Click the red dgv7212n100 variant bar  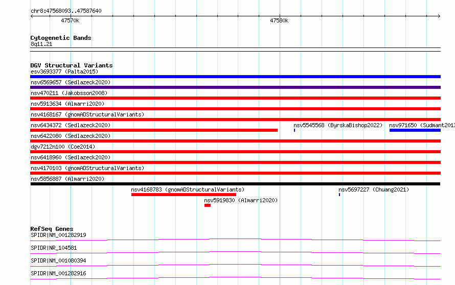pyautogui.click(x=235, y=152)
